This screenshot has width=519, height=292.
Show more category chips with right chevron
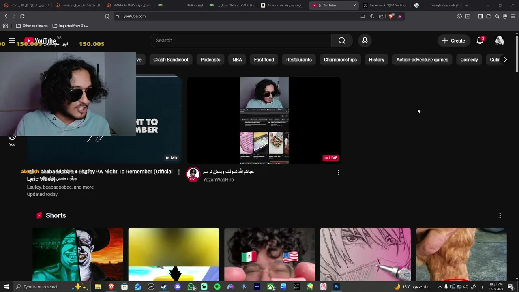coord(505,60)
